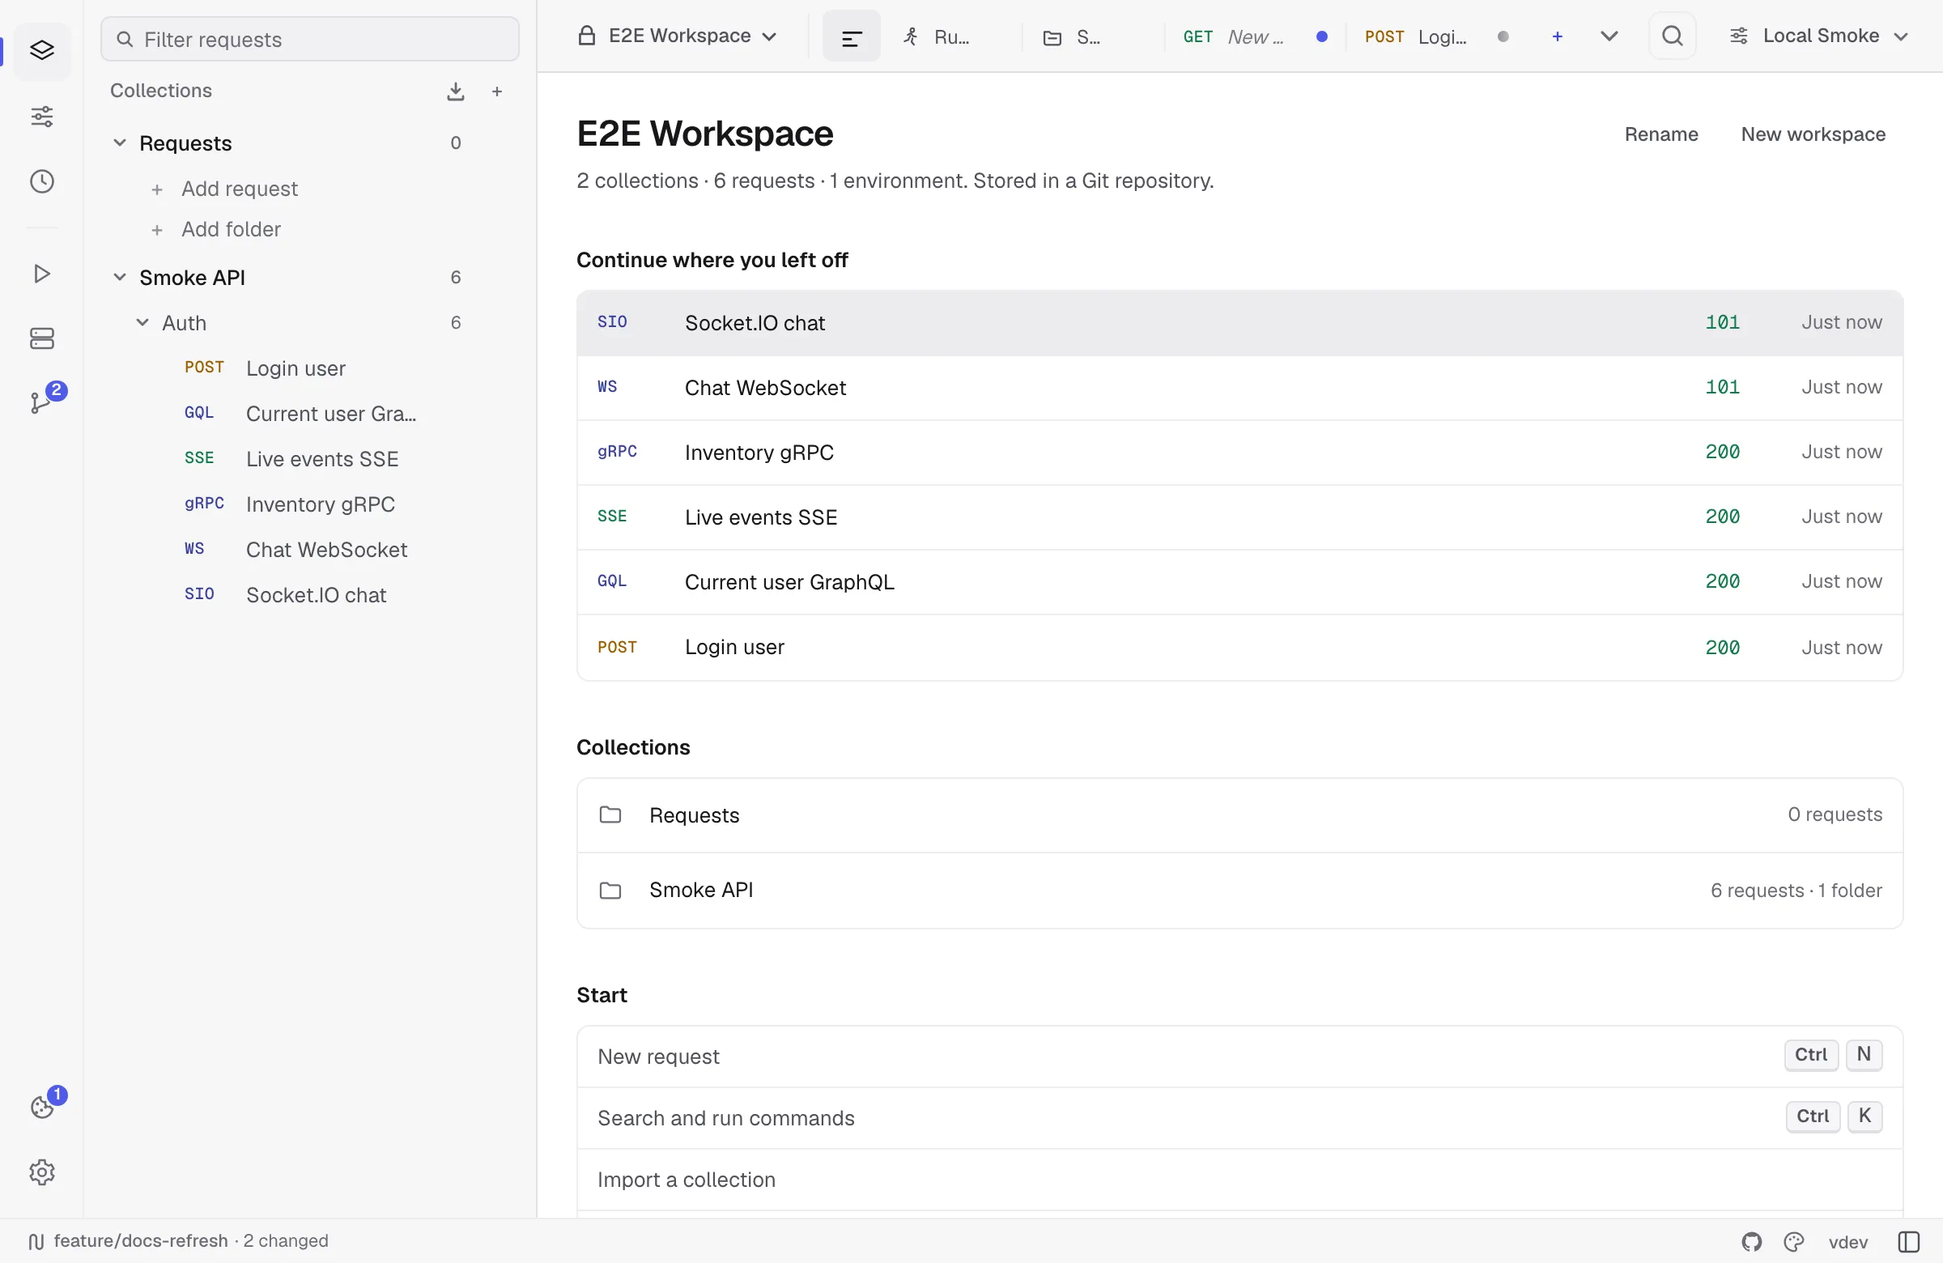This screenshot has width=1943, height=1263.
Task: Click the Rename button
Action: click(x=1660, y=134)
